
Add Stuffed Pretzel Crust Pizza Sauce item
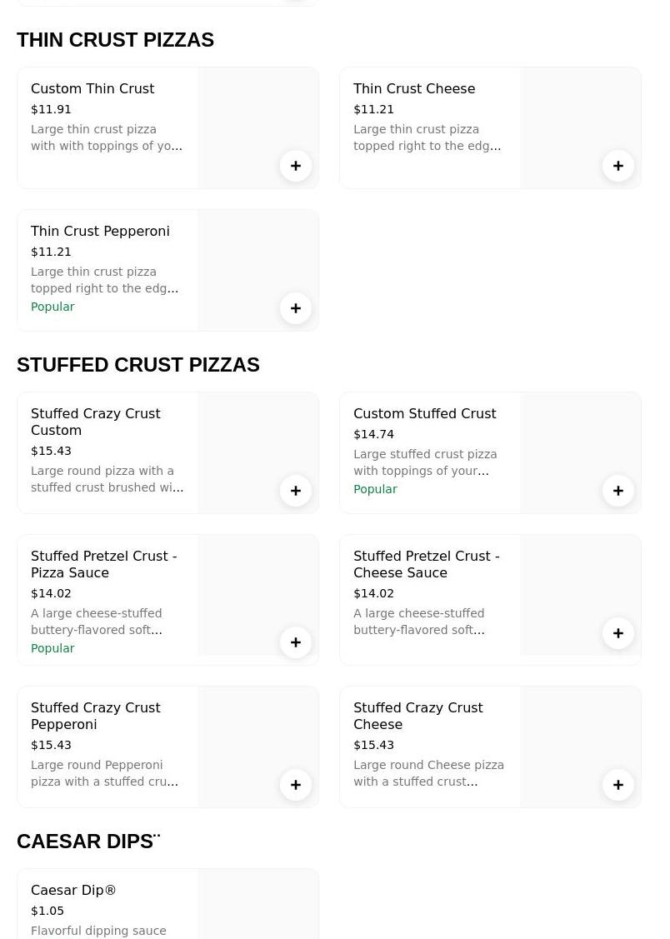tap(296, 642)
